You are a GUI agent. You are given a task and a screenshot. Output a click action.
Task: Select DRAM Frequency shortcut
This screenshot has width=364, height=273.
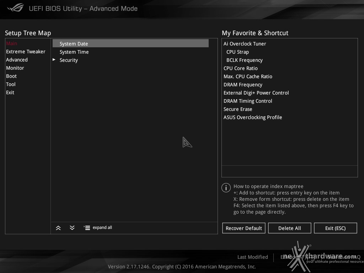pyautogui.click(x=243, y=85)
